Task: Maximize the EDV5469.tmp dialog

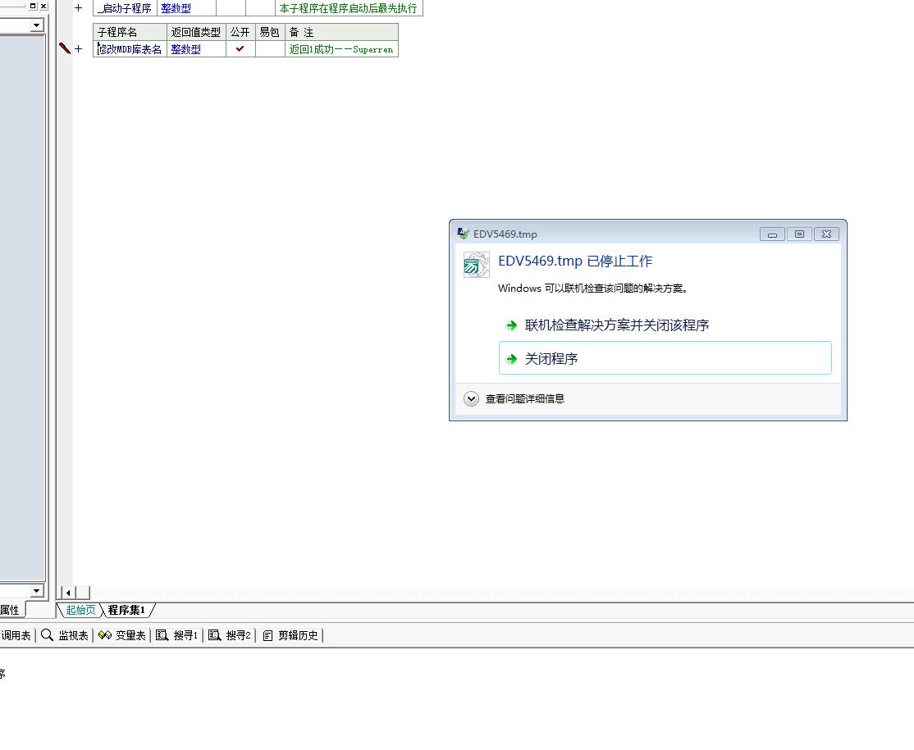Action: coord(799,234)
